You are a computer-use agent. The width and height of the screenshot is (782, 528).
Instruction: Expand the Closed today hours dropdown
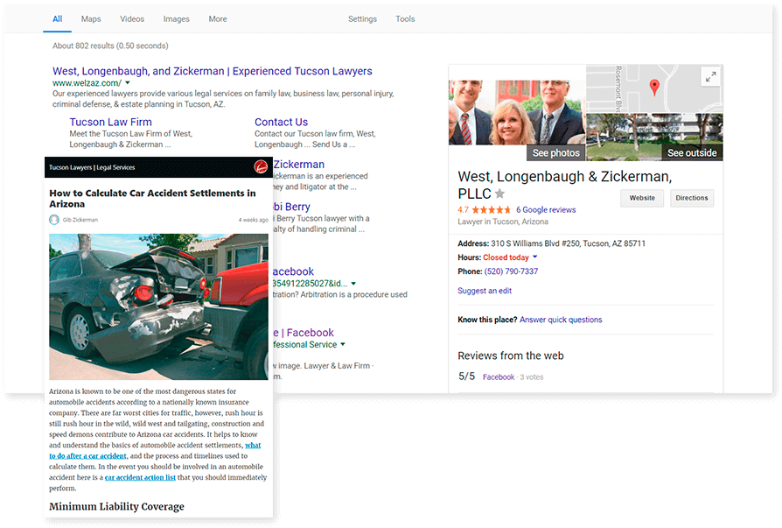535,257
